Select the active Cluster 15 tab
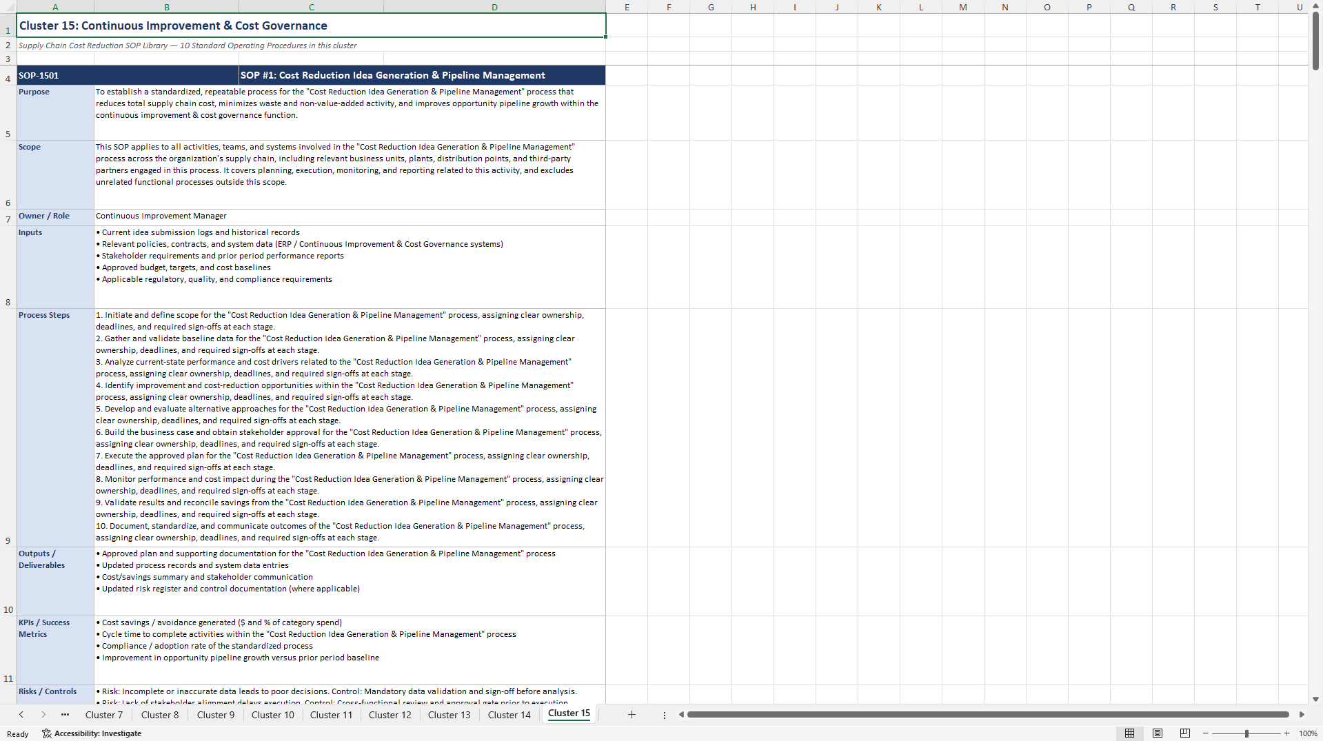Screen dimensions: 1323x741 pyautogui.click(x=569, y=713)
